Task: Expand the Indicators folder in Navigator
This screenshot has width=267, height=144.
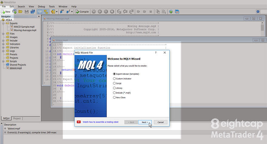Action: click(3, 44)
